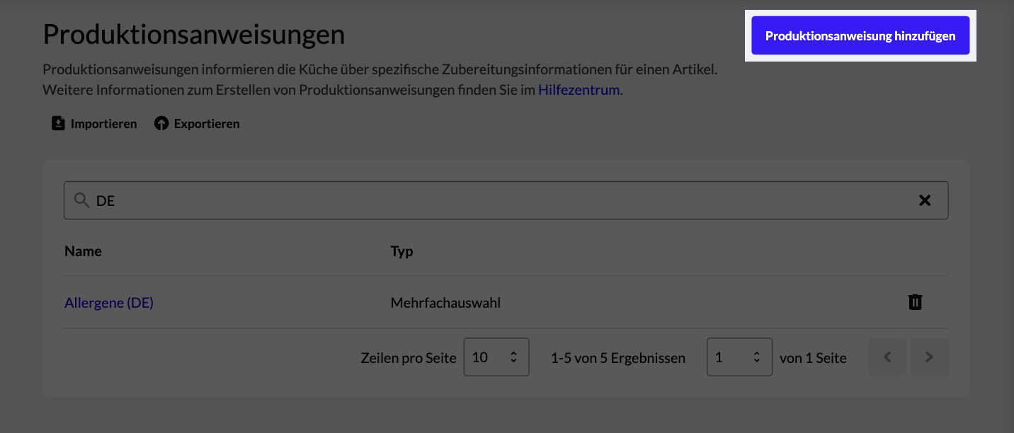Open the Allergene (DE) entry
This screenshot has height=433, width=1014.
(x=109, y=302)
